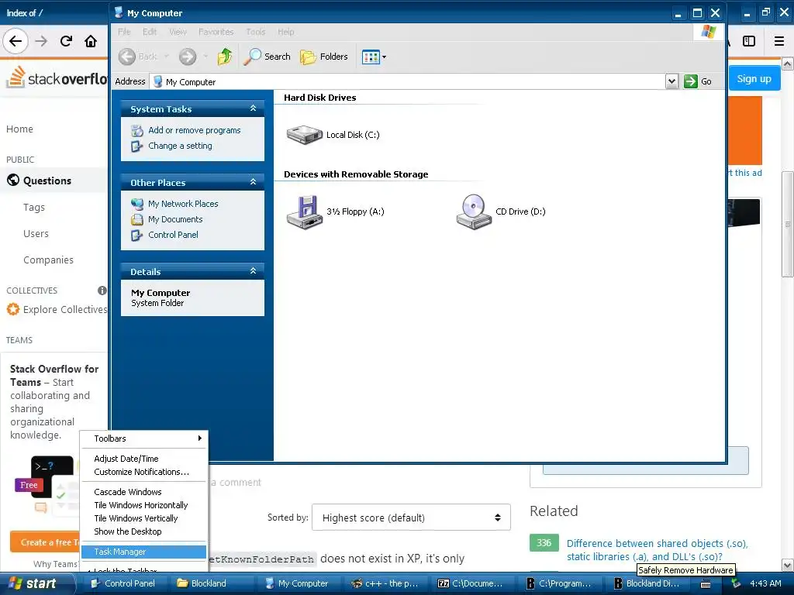Screen dimensions: 794x595
Task: Open Add or remove programs
Action: 195,130
